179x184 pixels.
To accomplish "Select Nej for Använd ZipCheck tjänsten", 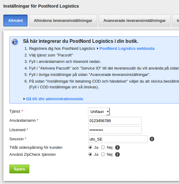I will tap(103, 154).
